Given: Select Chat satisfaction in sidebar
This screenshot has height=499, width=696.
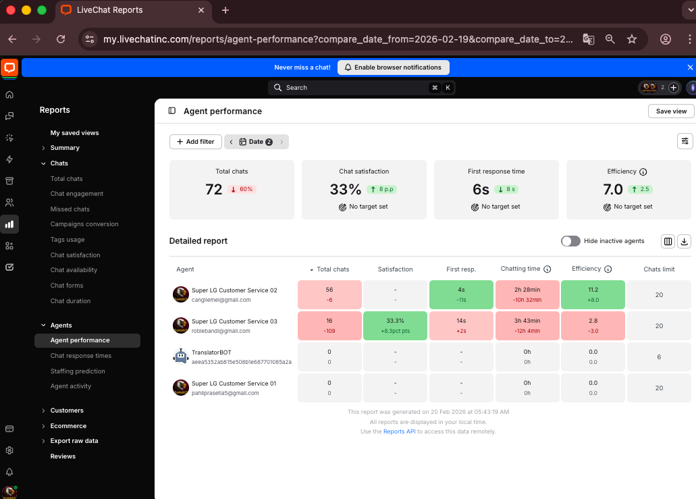Looking at the screenshot, I should [x=75, y=255].
